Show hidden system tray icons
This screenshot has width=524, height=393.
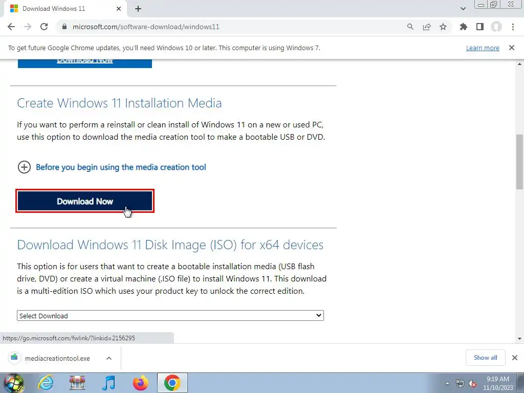(x=447, y=384)
